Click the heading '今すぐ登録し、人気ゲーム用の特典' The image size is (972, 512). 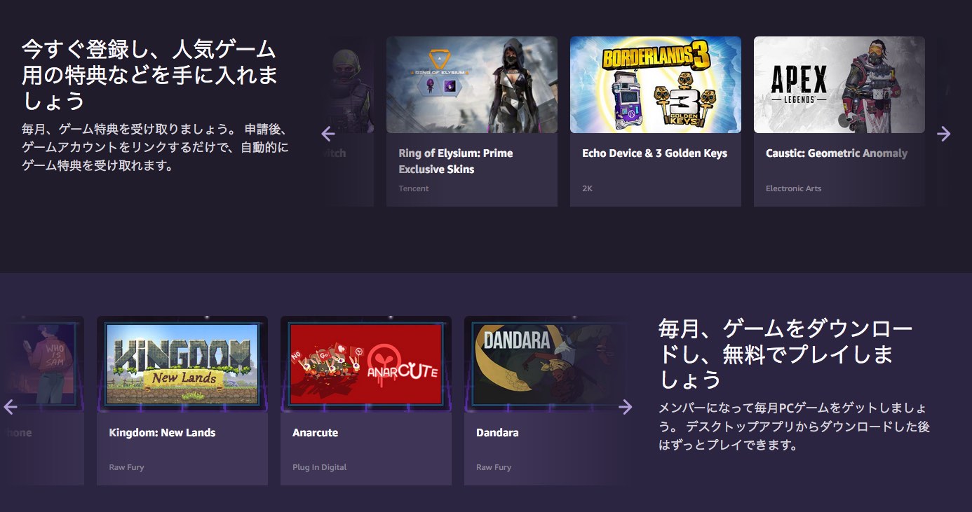coord(151,74)
